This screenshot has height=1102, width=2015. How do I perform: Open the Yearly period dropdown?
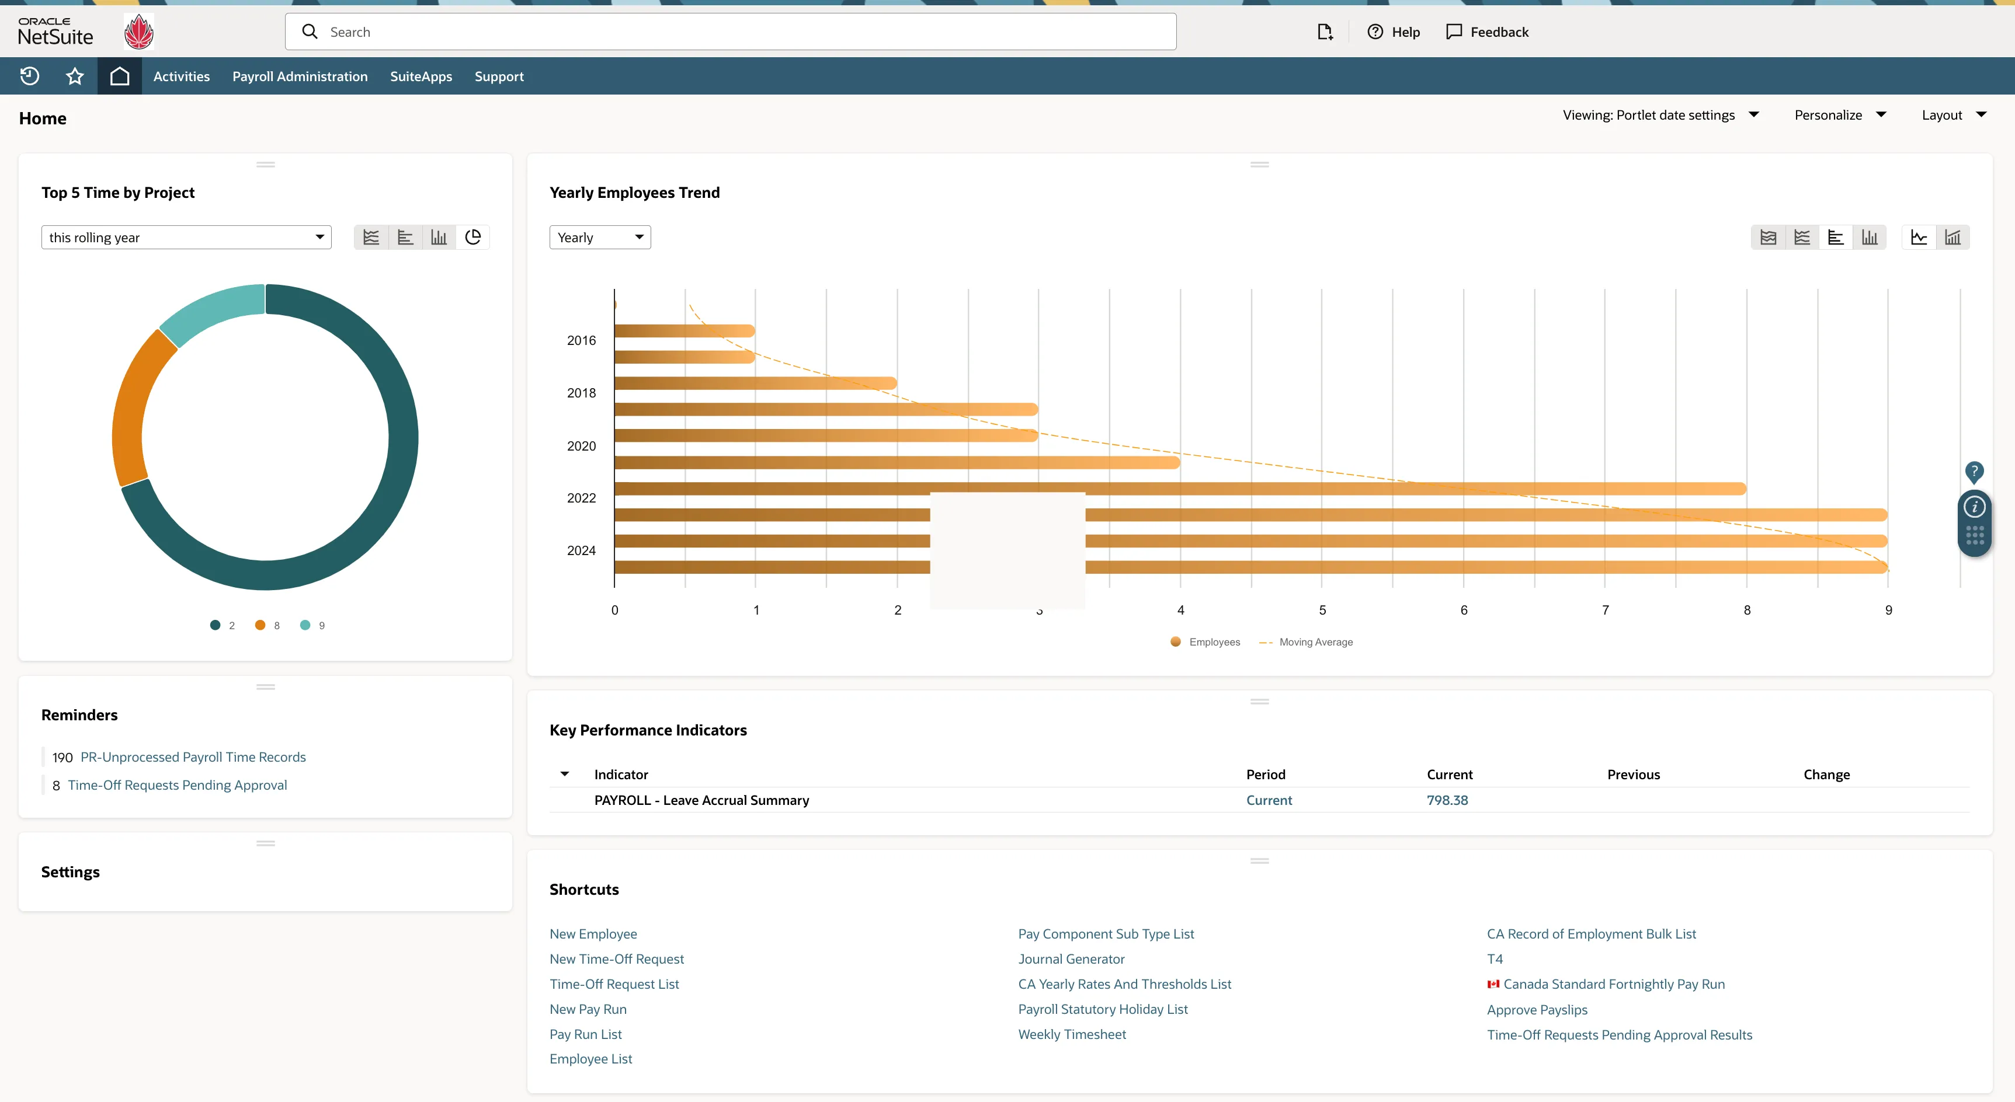[x=600, y=238]
